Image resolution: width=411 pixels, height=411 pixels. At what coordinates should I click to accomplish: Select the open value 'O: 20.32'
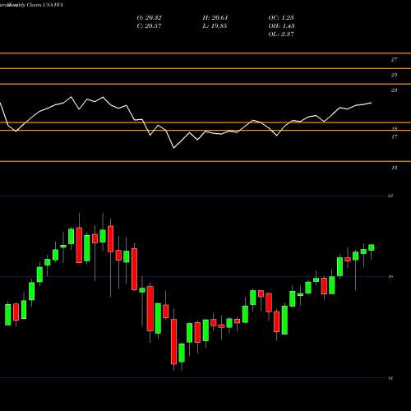[x=149, y=18]
